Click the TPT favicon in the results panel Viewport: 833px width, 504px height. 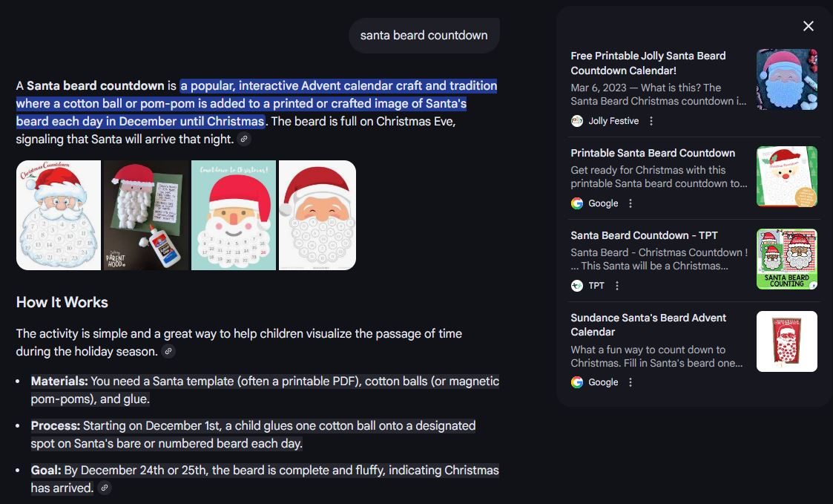tap(577, 285)
